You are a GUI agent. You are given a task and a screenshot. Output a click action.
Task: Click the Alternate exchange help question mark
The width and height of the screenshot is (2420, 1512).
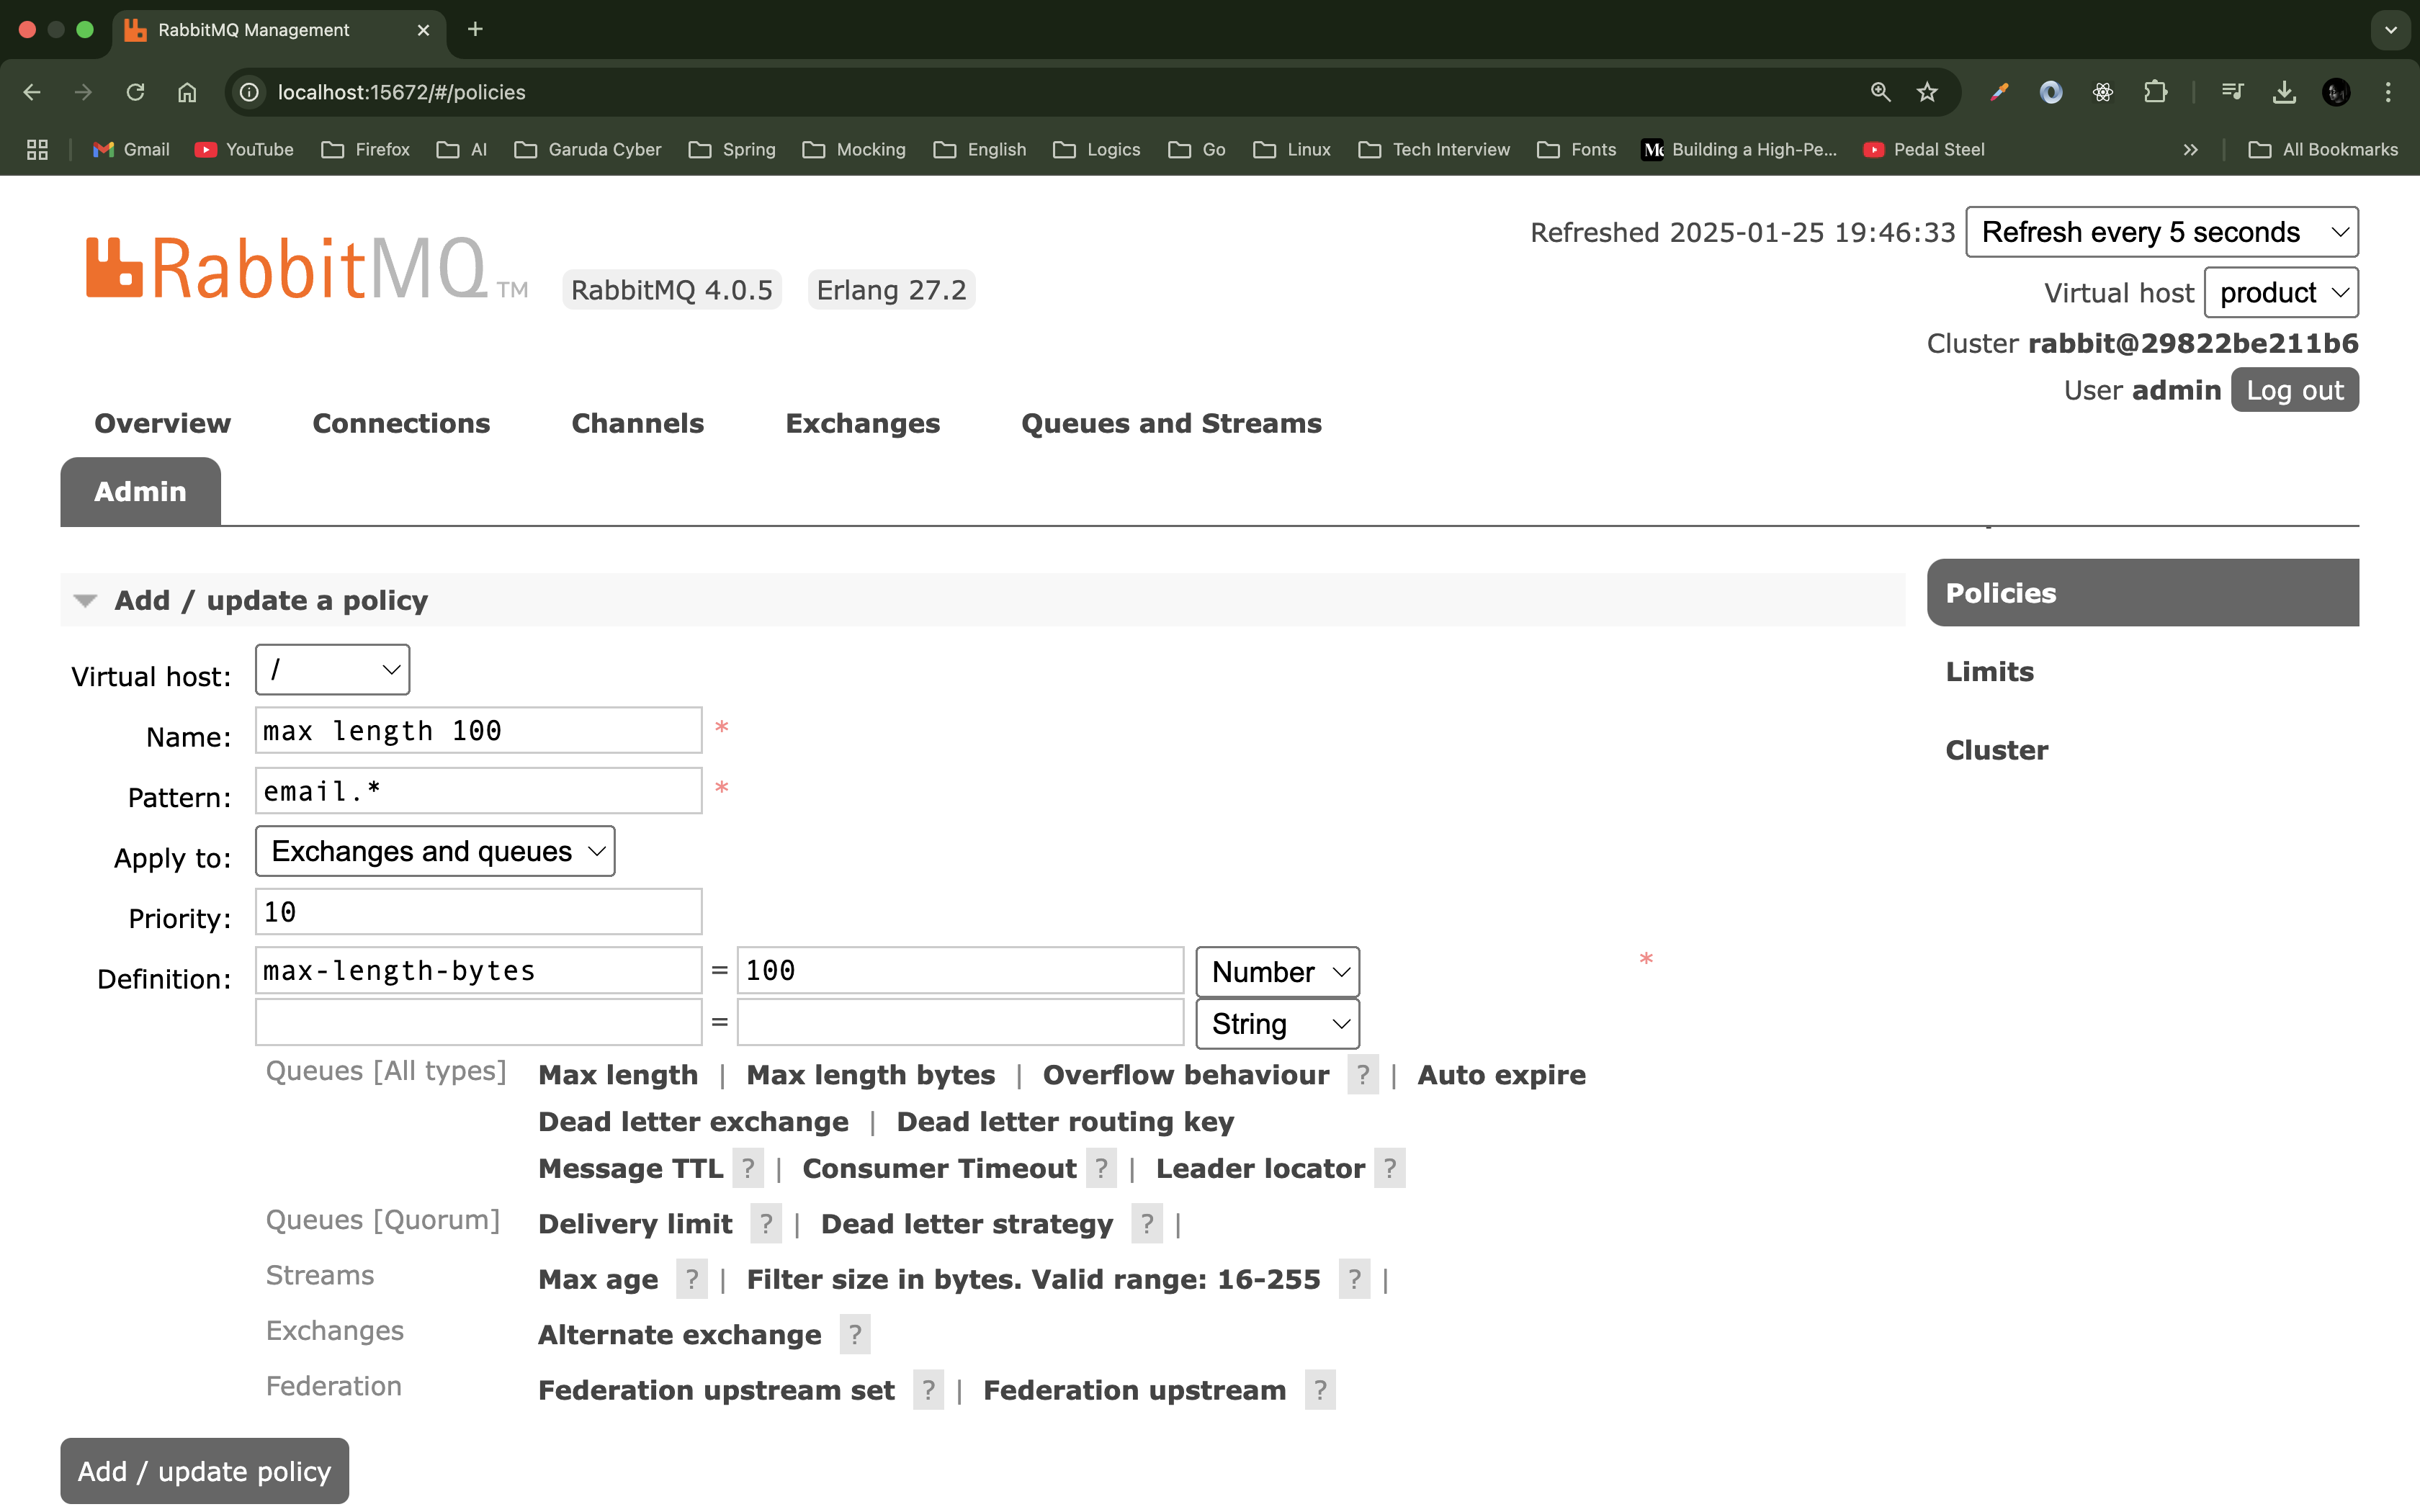click(x=855, y=1335)
